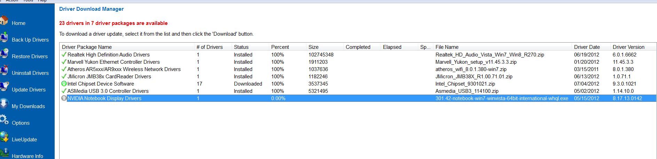The height and width of the screenshot is (159, 657).
Task: Go to Home in the sidebar
Action: tap(18, 23)
